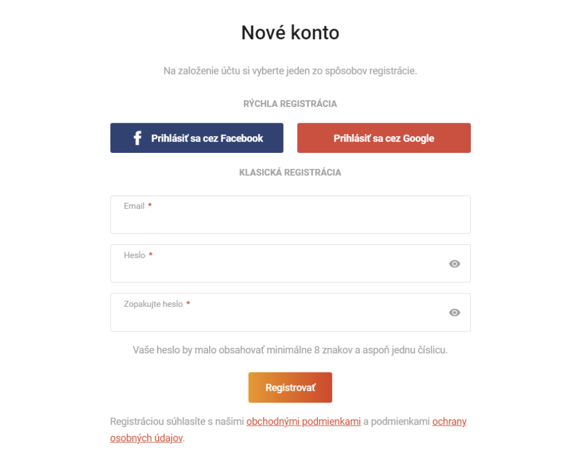Viewport: 574px width, 457px height.
Task: Click the password requirement hint text
Action: (290, 350)
